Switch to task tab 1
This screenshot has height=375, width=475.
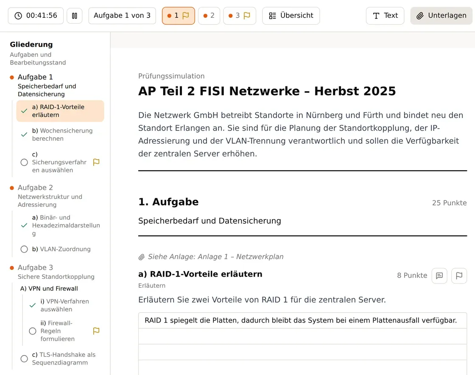[179, 16]
